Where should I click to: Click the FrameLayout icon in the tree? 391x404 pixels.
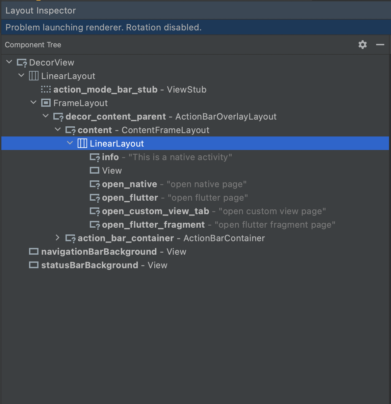point(46,103)
